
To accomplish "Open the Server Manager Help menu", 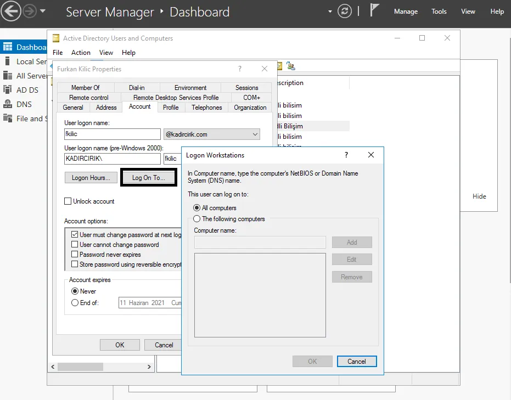I will click(497, 12).
